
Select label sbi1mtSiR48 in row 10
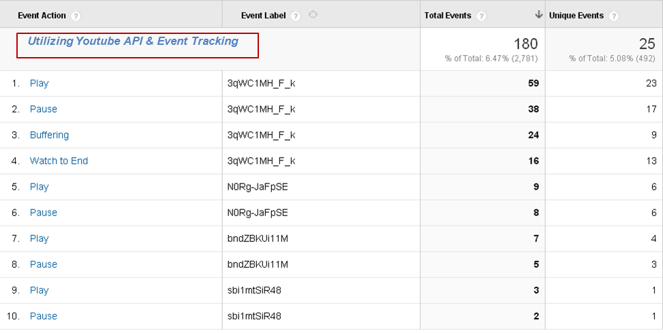click(x=254, y=317)
